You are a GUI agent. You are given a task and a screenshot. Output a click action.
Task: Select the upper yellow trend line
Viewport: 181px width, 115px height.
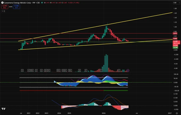click(96, 27)
